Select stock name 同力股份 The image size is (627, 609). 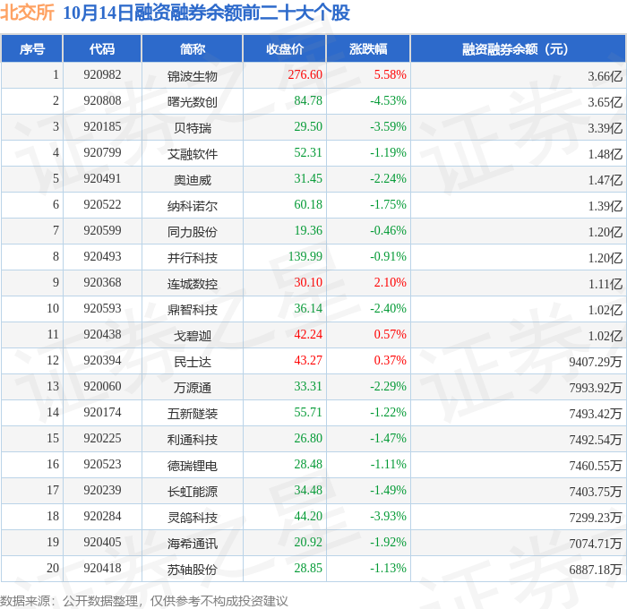pyautogui.click(x=193, y=232)
